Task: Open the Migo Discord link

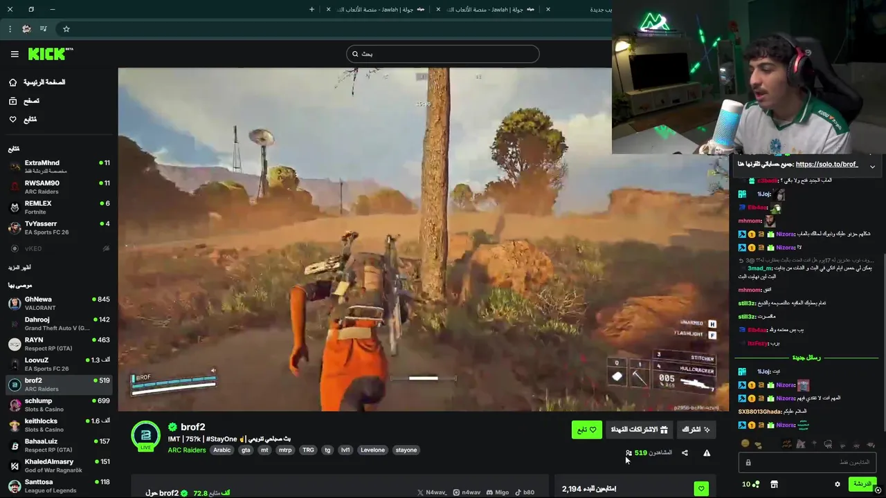Action: (x=498, y=492)
